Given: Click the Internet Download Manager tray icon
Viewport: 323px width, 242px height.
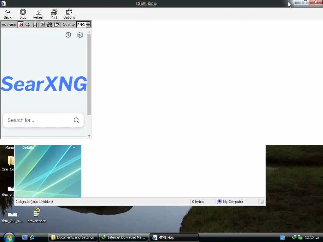Looking at the screenshot, I should pos(294,237).
